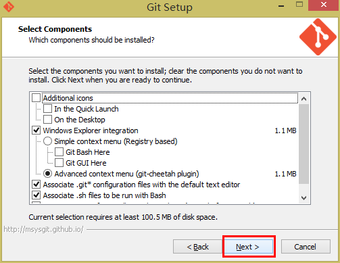Tick the Git Bash Here checkbox
Viewport: 340px width, 263px height.
[x=59, y=152]
